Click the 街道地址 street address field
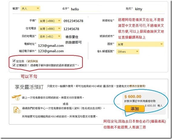 coord(140,20)
